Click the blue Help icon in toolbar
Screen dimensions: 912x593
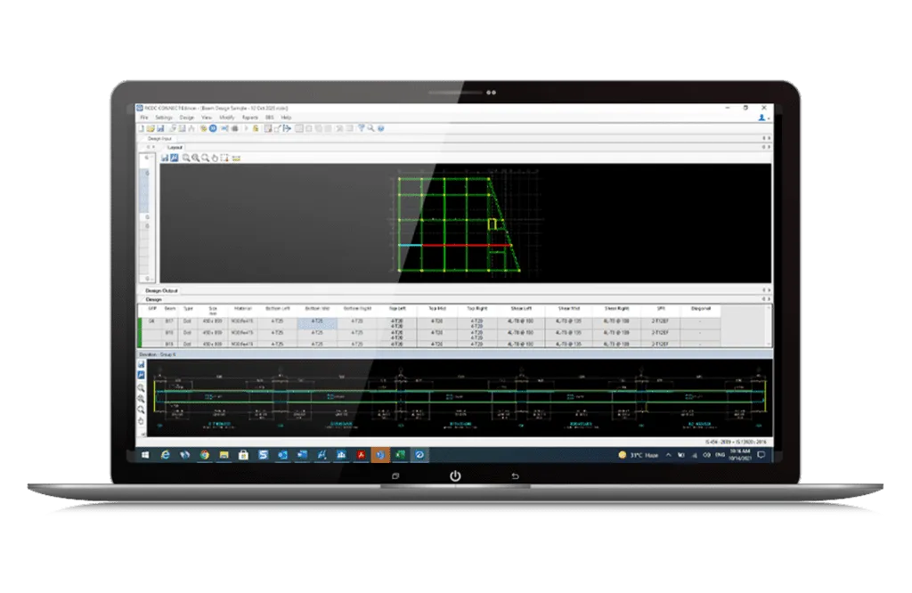point(380,128)
